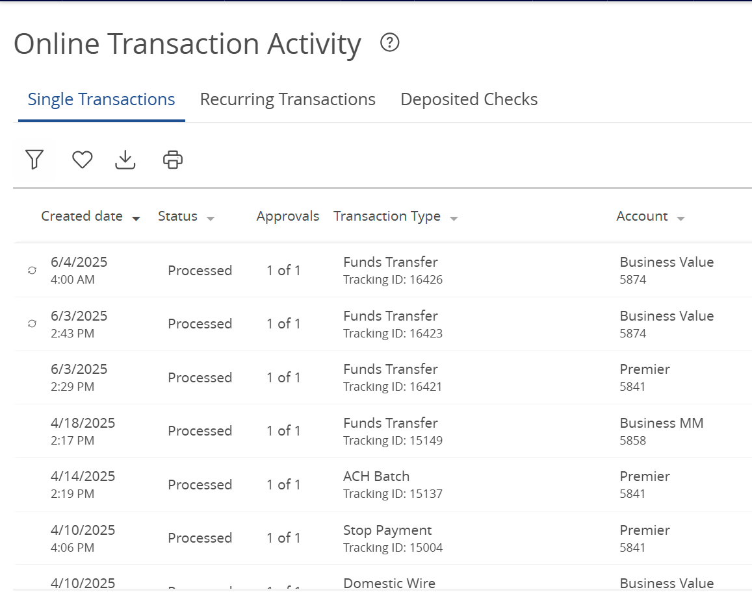
Task: Switch to Recurring Transactions tab
Action: click(287, 99)
